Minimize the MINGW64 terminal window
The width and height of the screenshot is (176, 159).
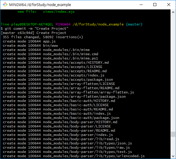(x=141, y=5)
